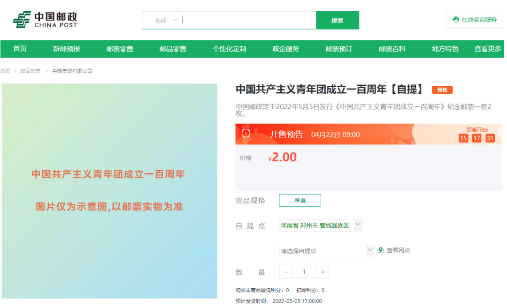Screen dimensions: 507x308
Task: Click the 查看网点 link
Action: coord(399,250)
